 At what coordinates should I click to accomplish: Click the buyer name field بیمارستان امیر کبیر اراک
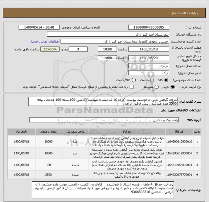(x=108, y=34)
